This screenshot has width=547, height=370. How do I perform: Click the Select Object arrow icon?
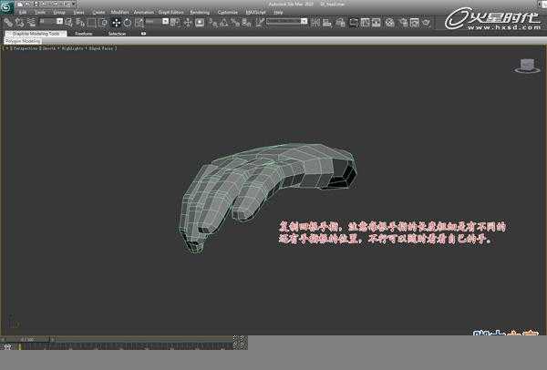click(69, 23)
